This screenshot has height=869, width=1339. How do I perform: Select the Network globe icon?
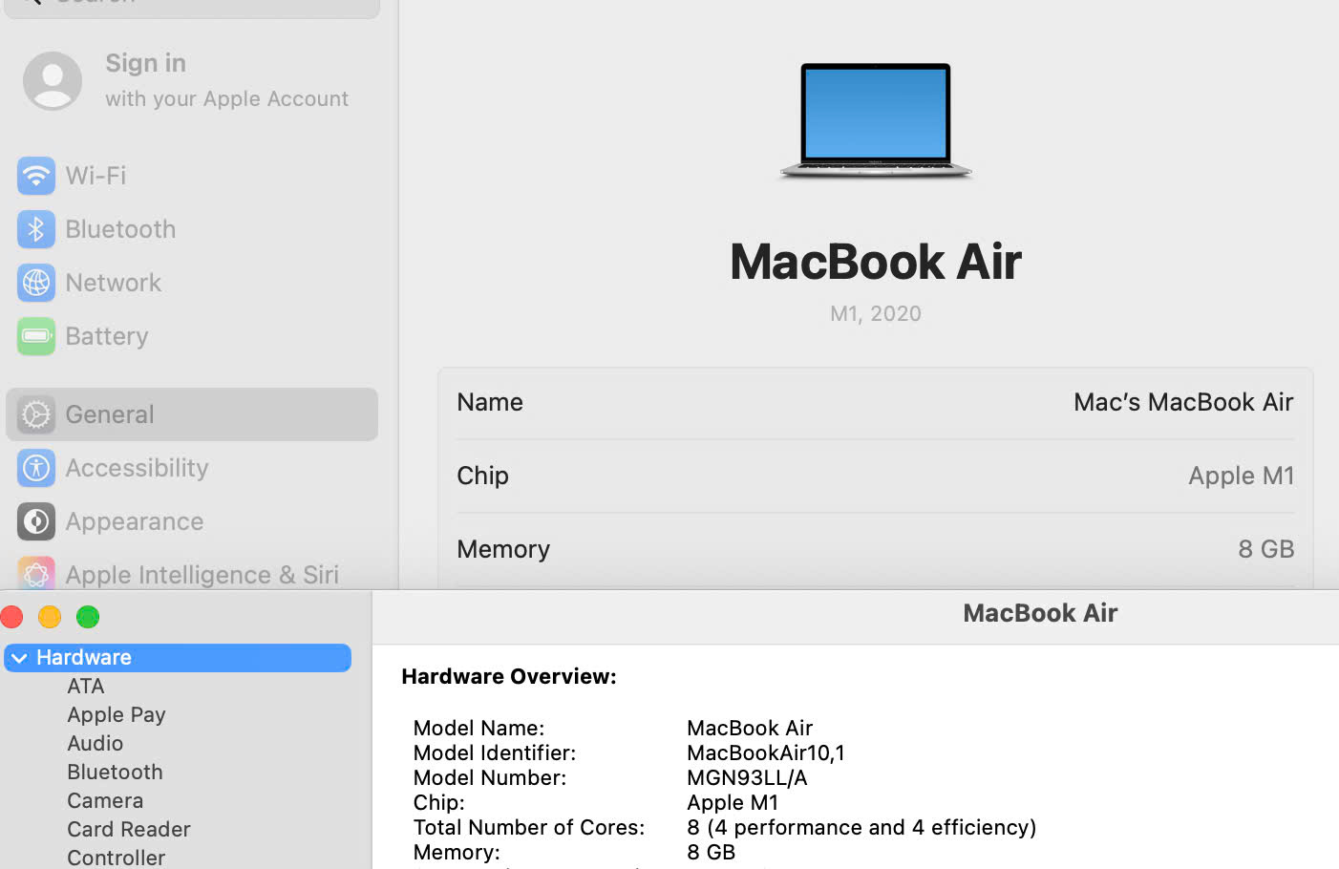pos(35,283)
